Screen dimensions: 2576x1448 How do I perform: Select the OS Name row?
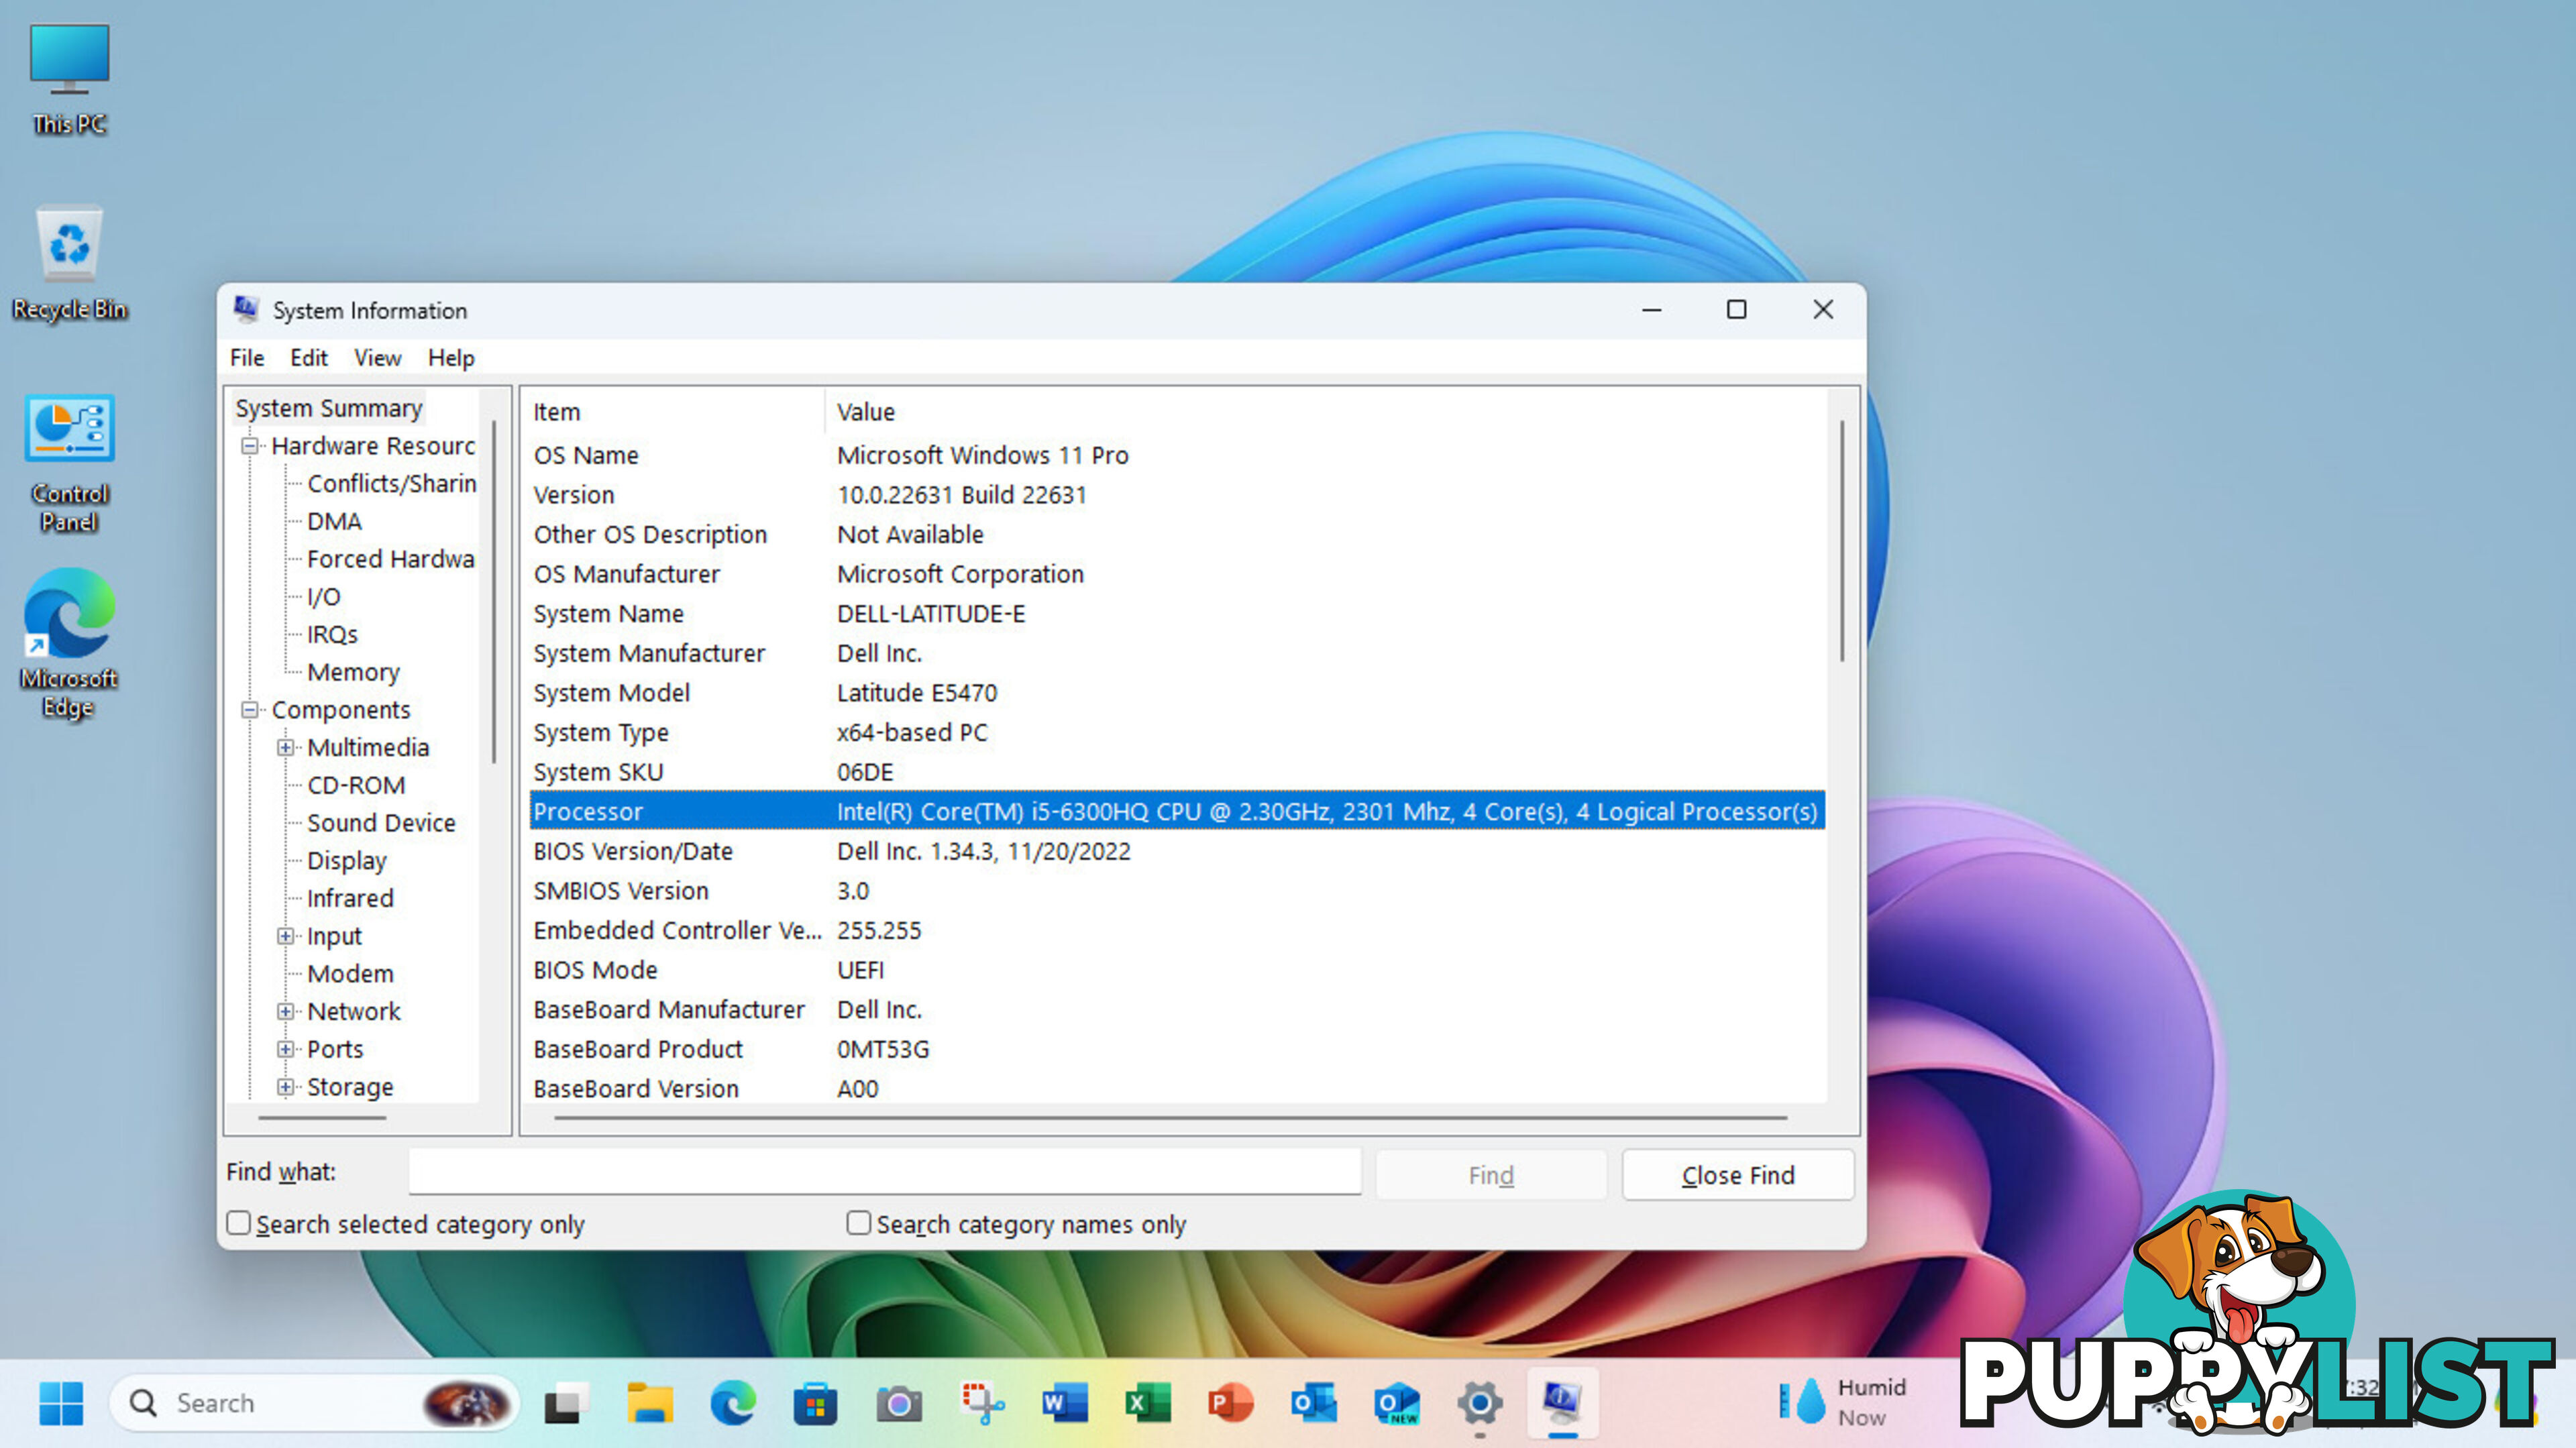click(1177, 455)
